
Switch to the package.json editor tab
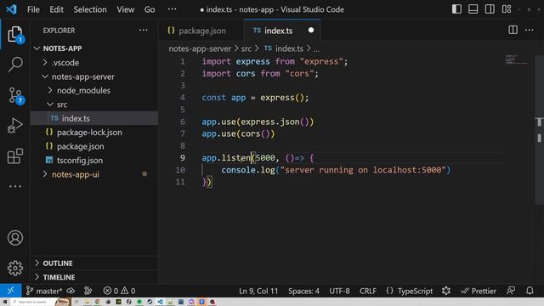(201, 31)
